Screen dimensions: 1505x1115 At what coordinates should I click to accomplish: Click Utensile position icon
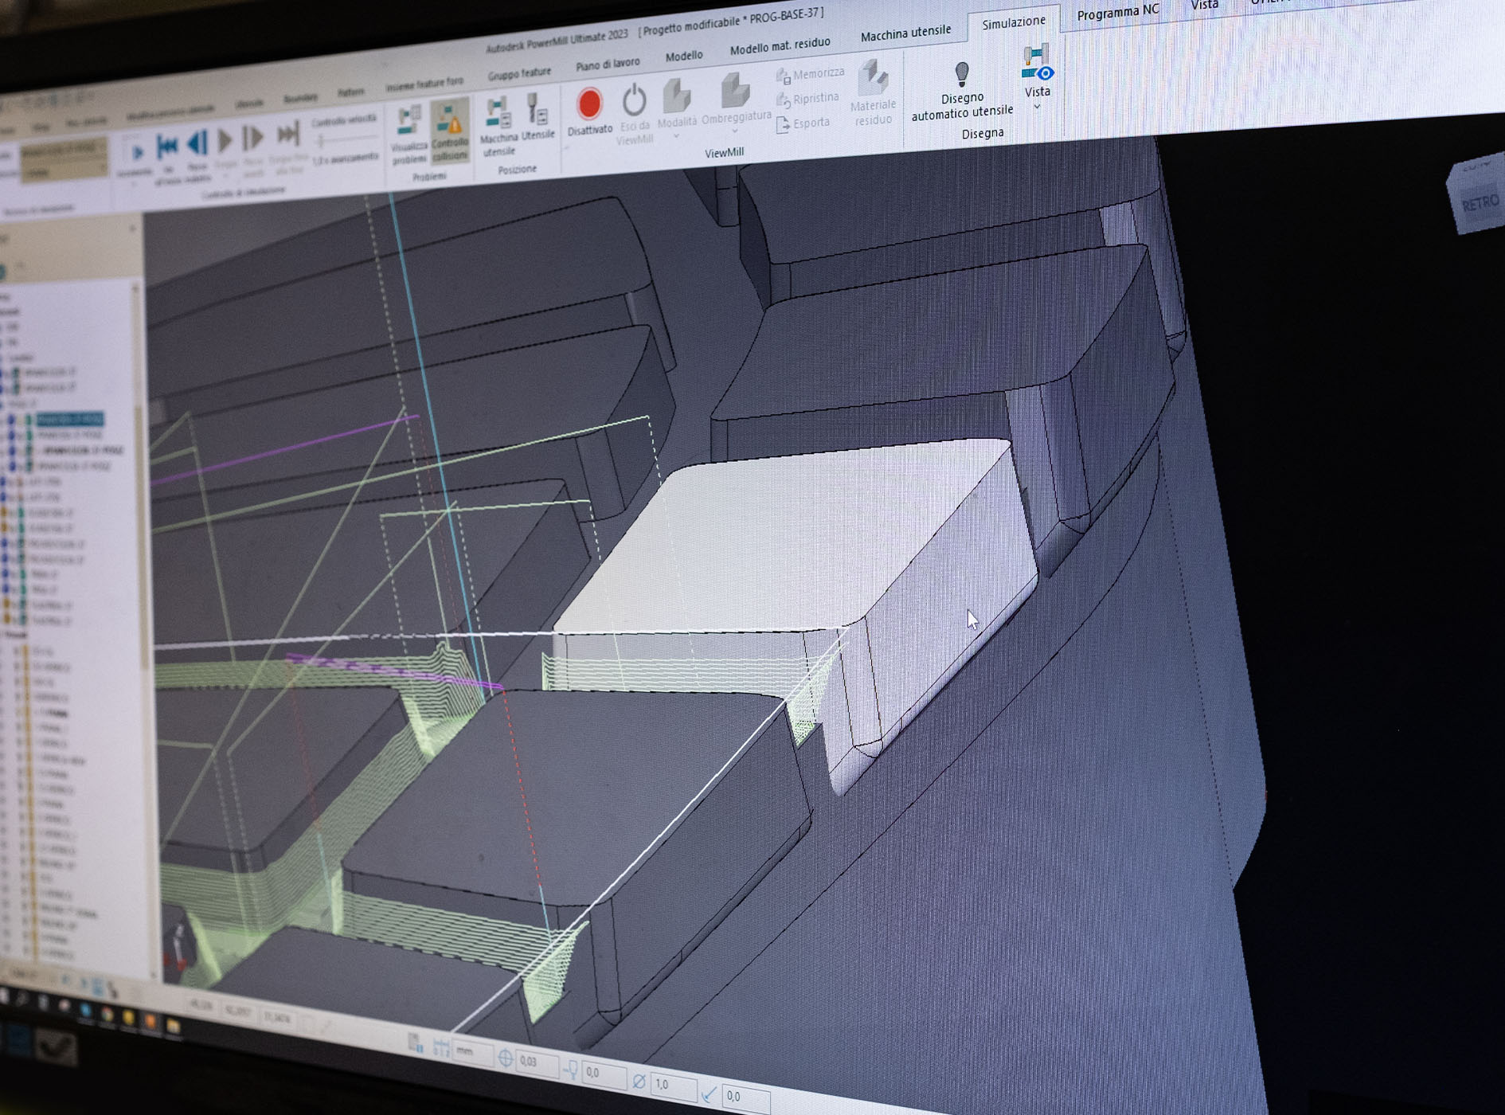(x=537, y=110)
